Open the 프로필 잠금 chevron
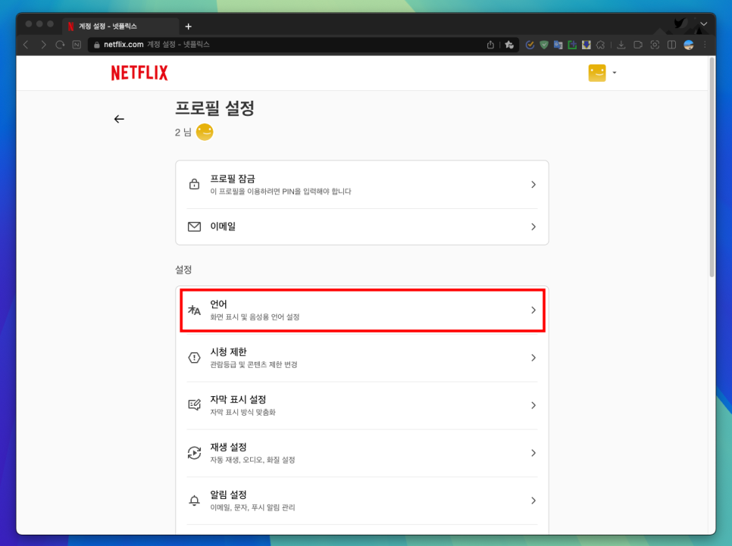732x546 pixels. (533, 185)
